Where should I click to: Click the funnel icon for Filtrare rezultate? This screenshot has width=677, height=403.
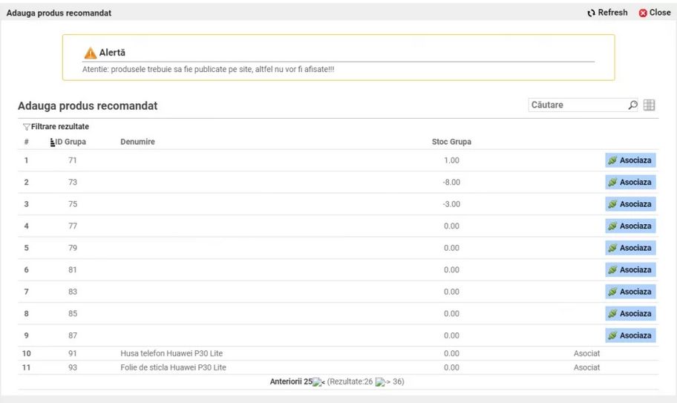click(x=26, y=127)
